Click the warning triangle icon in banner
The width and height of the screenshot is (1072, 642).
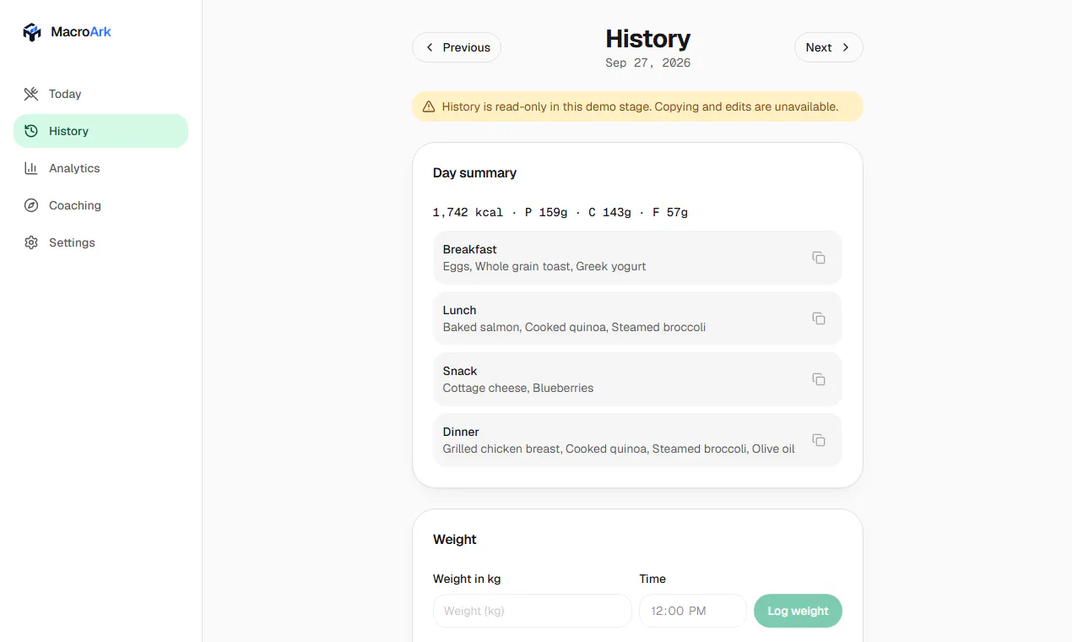pyautogui.click(x=429, y=106)
